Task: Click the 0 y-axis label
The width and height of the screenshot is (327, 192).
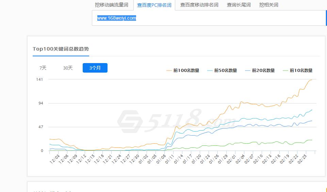Action: [x=42, y=151]
